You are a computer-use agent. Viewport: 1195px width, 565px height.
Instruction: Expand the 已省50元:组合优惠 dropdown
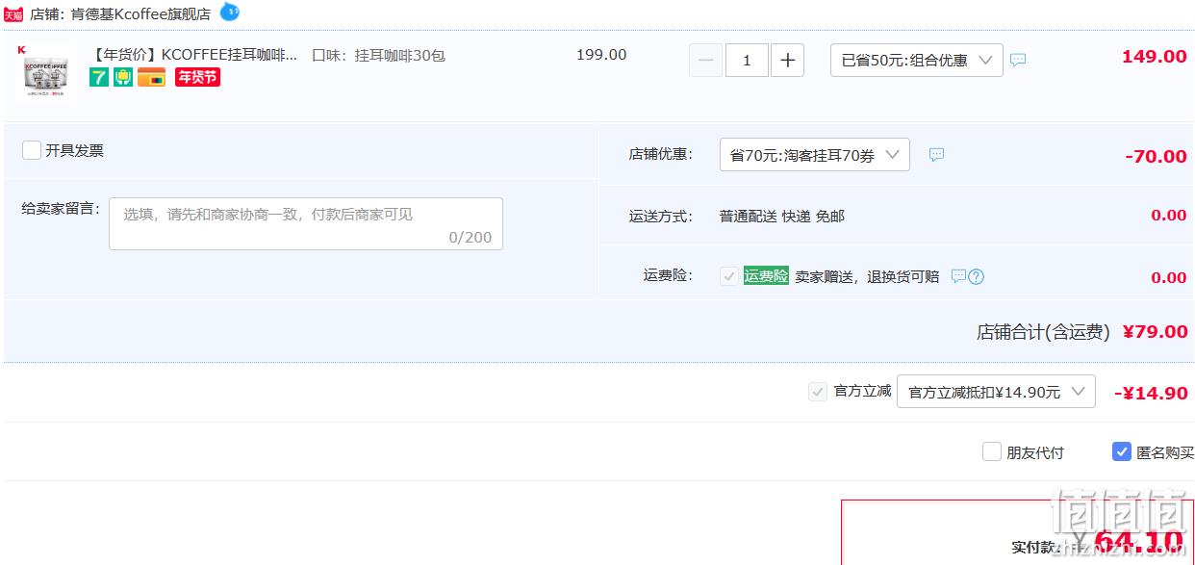tap(916, 60)
